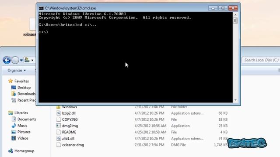Open the Music library
Viewport: 280px width, 157px height.
22,126
